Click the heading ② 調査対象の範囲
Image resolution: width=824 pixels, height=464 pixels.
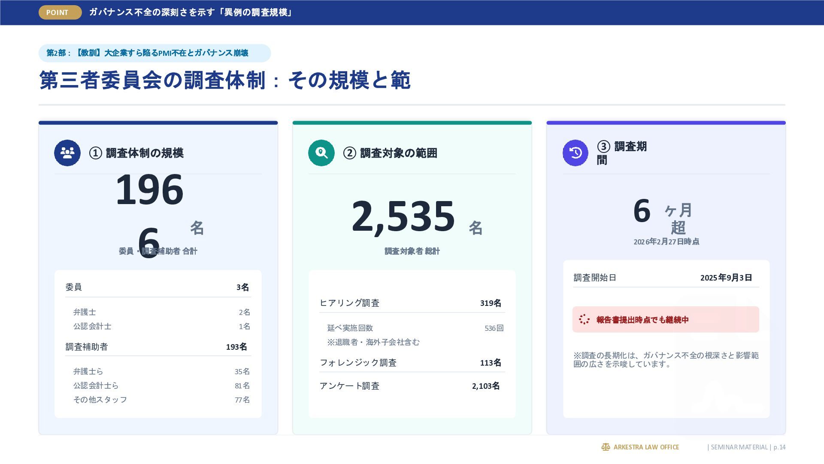click(x=390, y=153)
